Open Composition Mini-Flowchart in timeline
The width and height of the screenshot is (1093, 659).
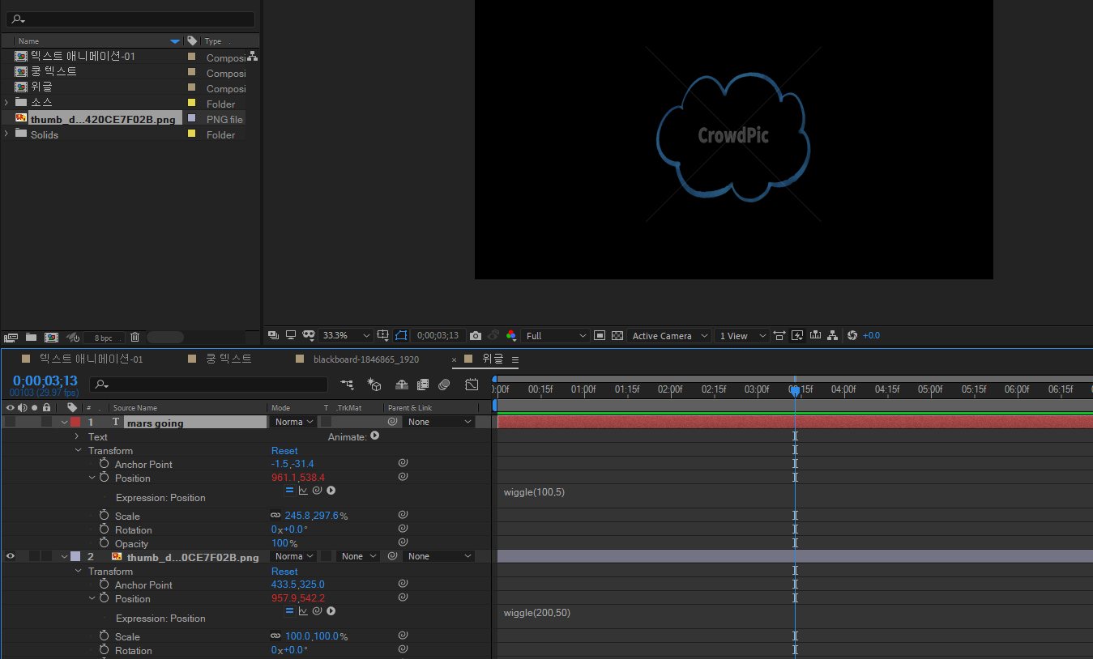coord(347,385)
